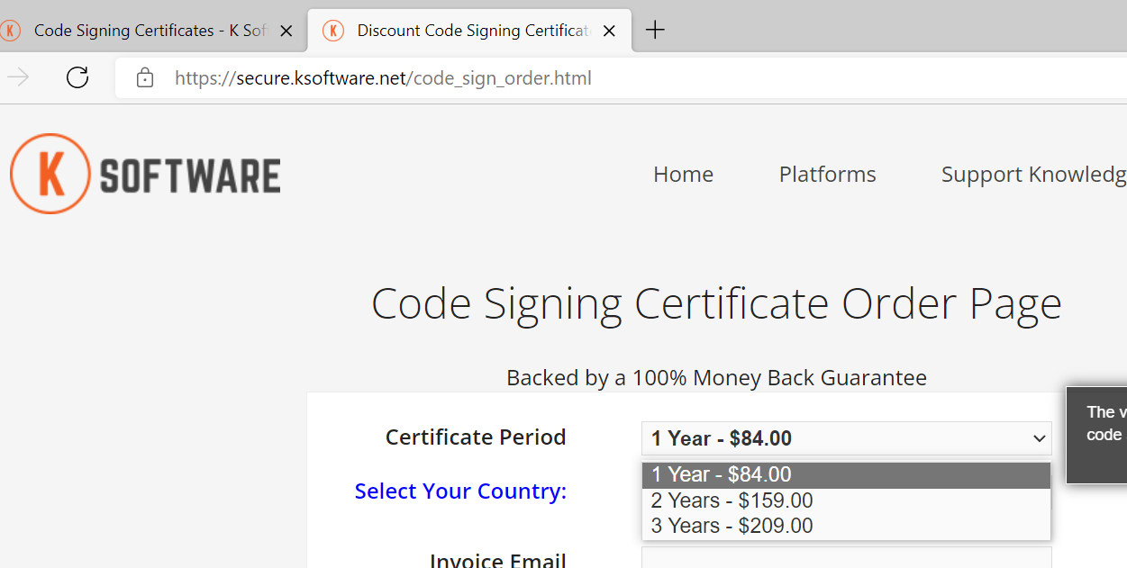Open the Platforms menu link
This screenshot has width=1127, height=568.
(x=827, y=174)
